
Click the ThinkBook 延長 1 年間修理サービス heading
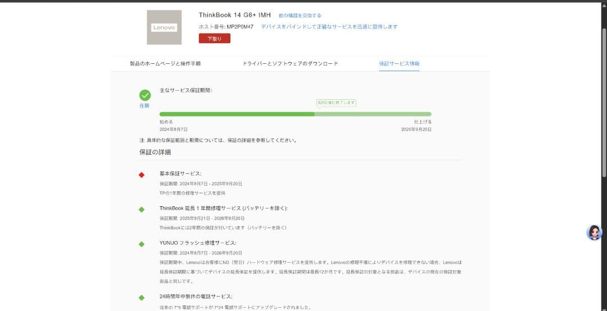coord(223,208)
